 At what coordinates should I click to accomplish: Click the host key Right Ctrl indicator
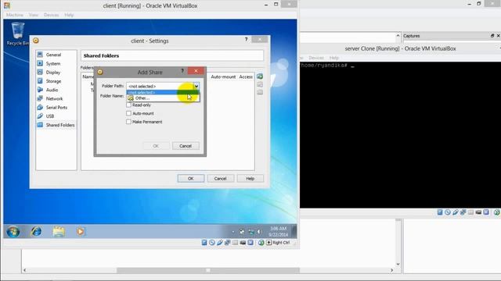coord(278,243)
